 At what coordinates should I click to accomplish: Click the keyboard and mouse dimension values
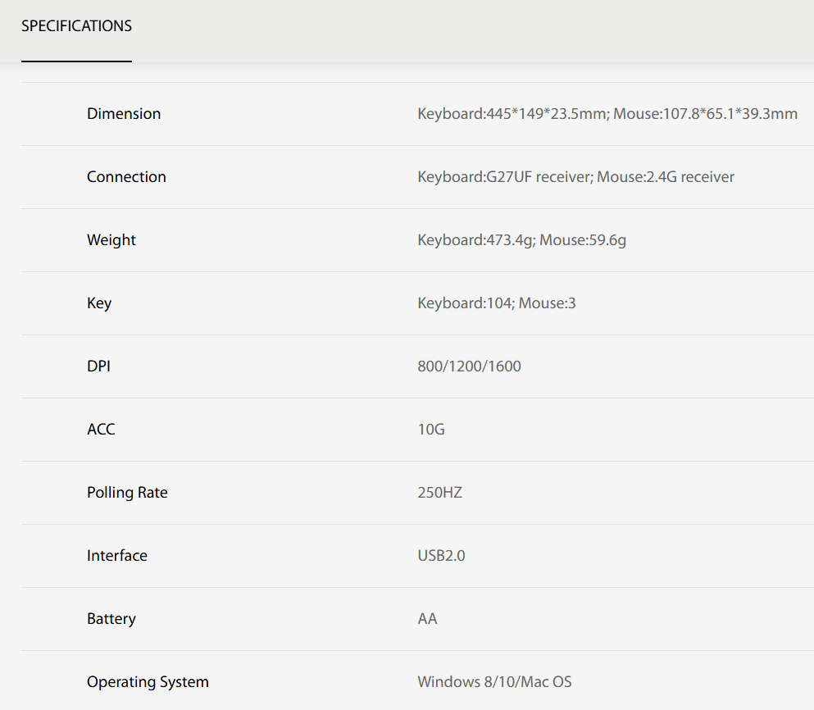[x=607, y=114]
